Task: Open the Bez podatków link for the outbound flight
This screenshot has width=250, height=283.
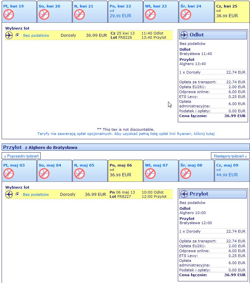Action: pyautogui.click(x=36, y=35)
